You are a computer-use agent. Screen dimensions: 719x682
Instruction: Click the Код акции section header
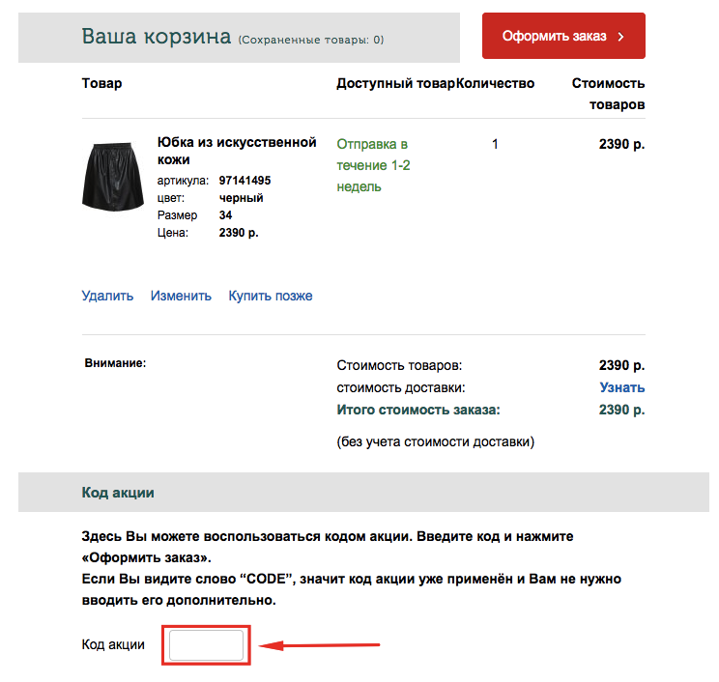118,493
